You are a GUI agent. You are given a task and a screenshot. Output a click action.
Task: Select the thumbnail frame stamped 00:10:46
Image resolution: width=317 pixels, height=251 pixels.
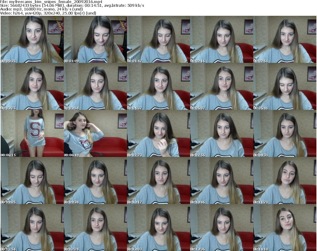pos(222,180)
